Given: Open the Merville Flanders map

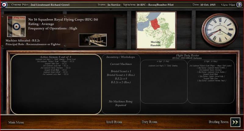Looking at the screenshot, I should [156, 30].
